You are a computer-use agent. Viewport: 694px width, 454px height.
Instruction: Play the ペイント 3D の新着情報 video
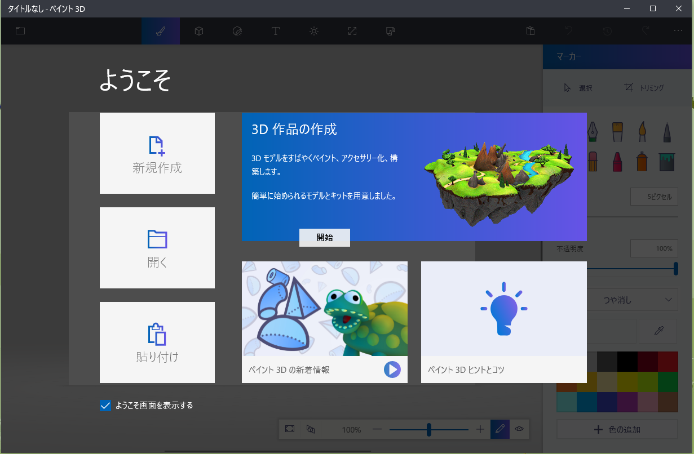pos(392,370)
